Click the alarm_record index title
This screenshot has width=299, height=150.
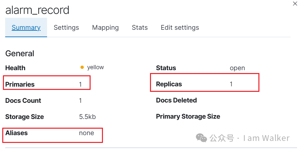(37, 10)
